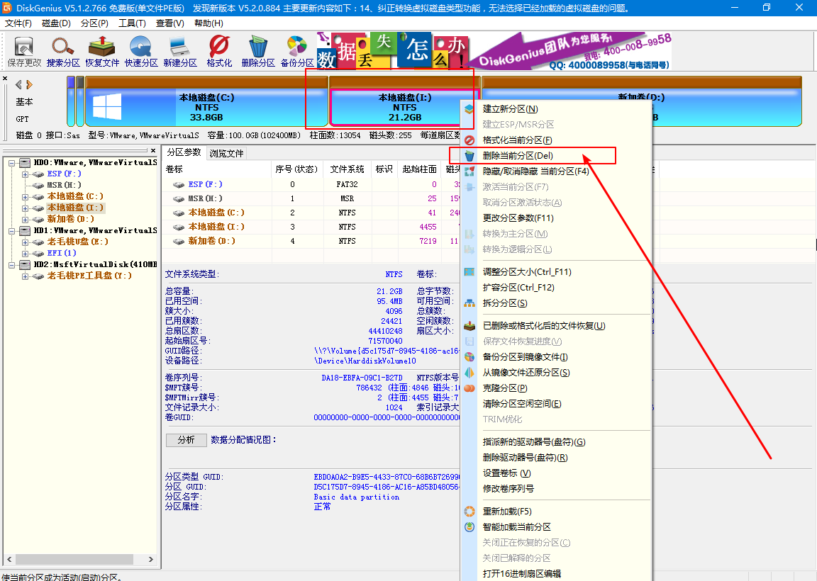The image size is (817, 581).
Task: Launch 恢复文件 toolbar tool
Action: (x=102, y=52)
